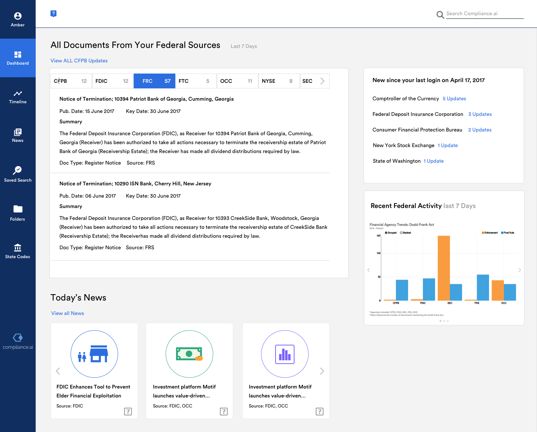Toggle the Final Rule legend series
The image size is (537, 432).
coord(508,233)
